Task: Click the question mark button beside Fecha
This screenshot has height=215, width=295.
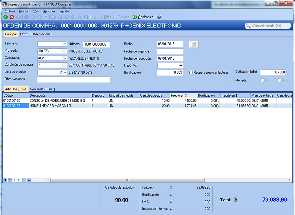Action: point(194,44)
